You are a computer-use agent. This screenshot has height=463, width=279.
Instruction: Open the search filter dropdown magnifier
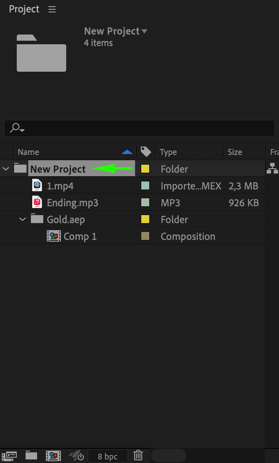17,128
